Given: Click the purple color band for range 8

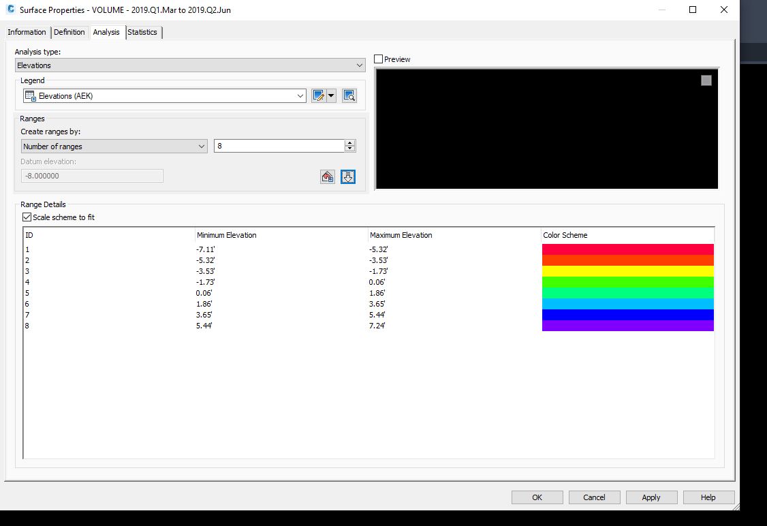Looking at the screenshot, I should (627, 326).
